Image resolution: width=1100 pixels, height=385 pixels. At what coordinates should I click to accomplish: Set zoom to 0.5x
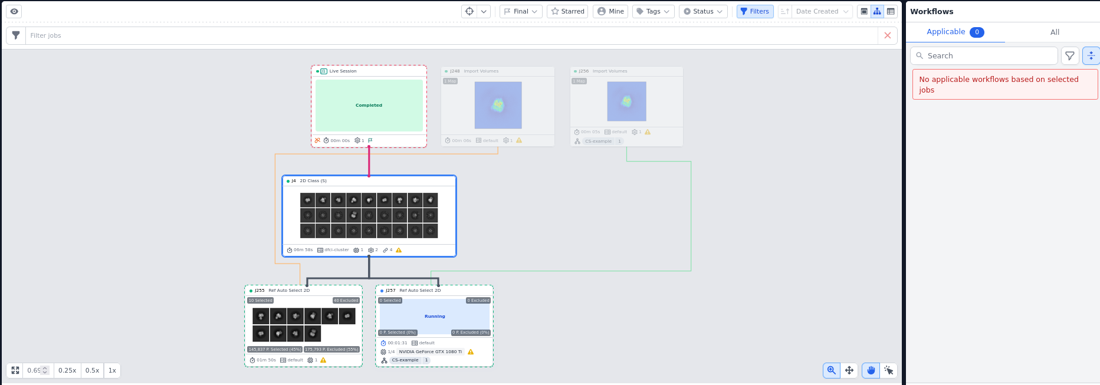[x=92, y=370]
